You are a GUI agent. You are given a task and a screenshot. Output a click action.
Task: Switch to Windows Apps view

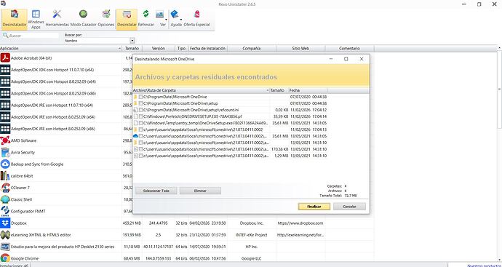(36, 19)
